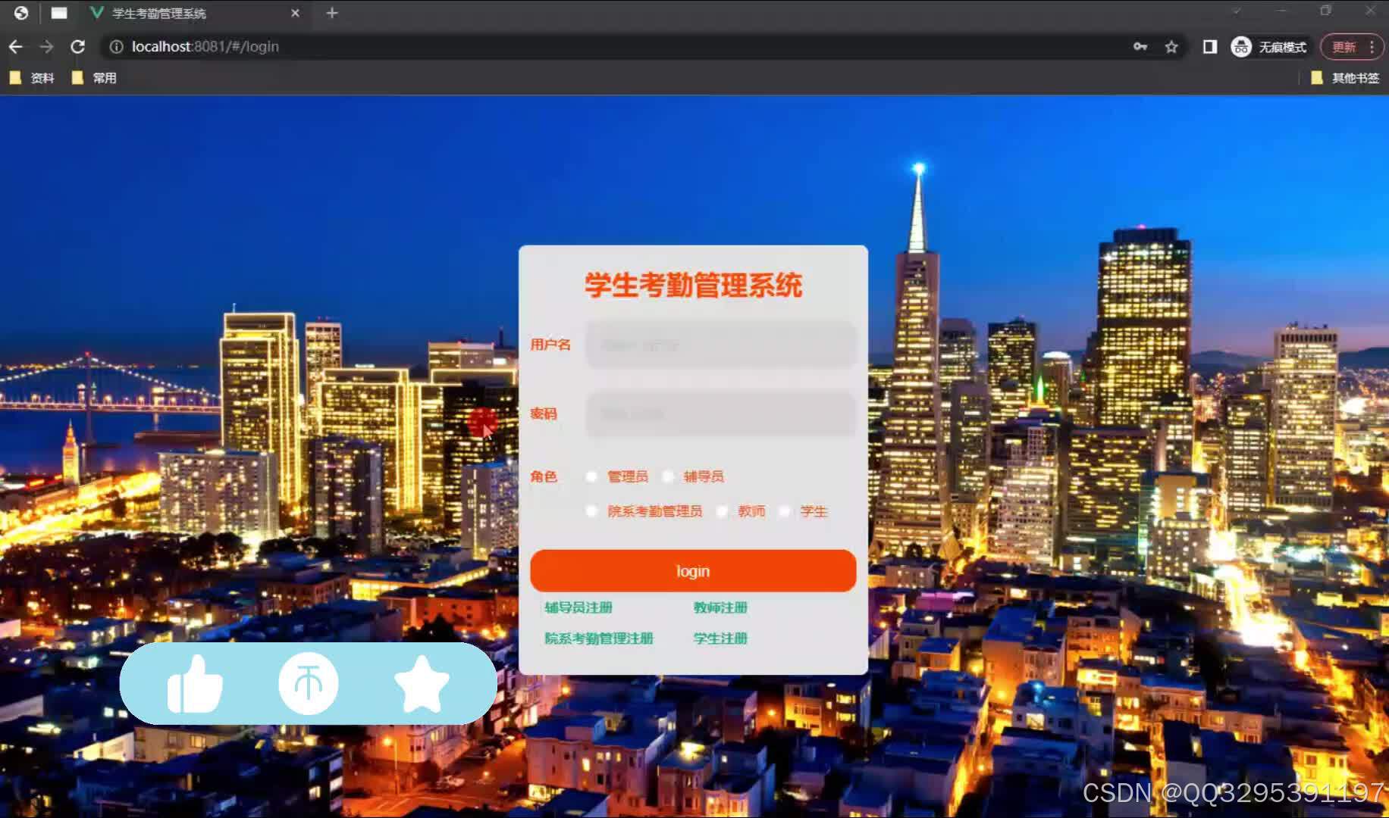
Task: Click the coin icon in the blue overlay
Action: tap(308, 683)
